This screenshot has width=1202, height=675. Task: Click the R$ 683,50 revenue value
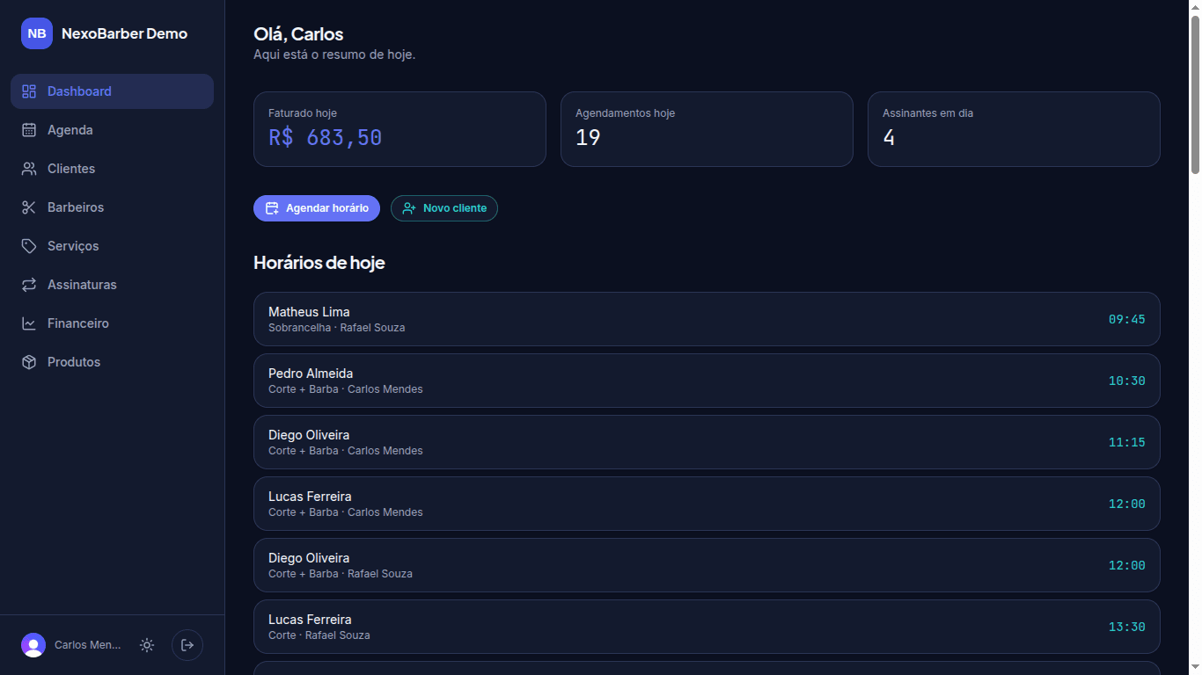(x=326, y=137)
